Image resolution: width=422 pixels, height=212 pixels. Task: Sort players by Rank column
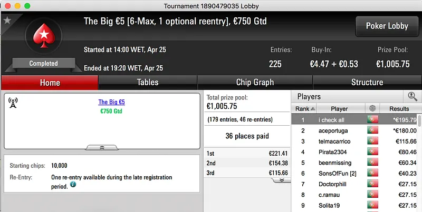click(x=304, y=109)
